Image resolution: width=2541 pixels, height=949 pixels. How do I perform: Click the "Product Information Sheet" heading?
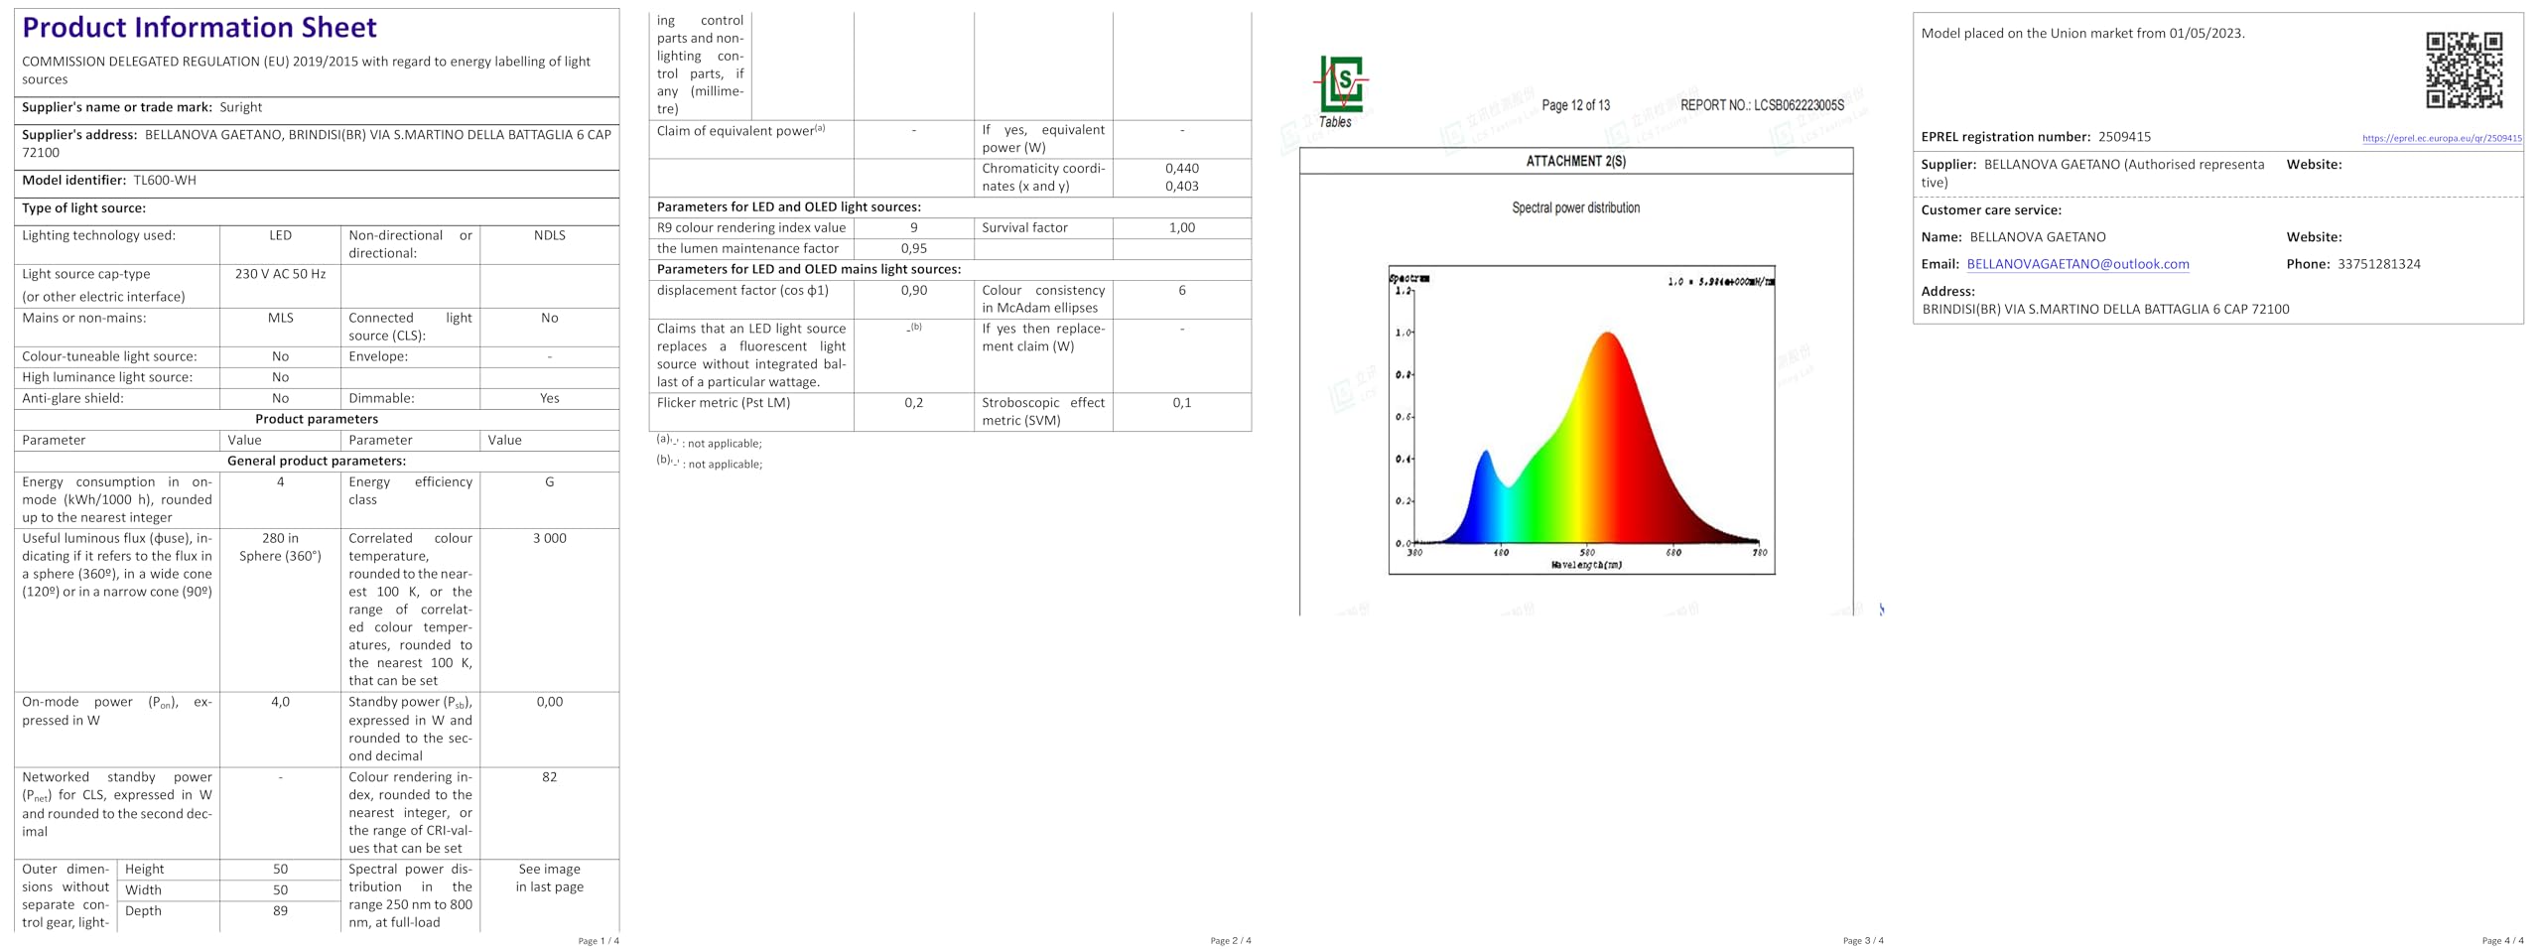coord(200,28)
